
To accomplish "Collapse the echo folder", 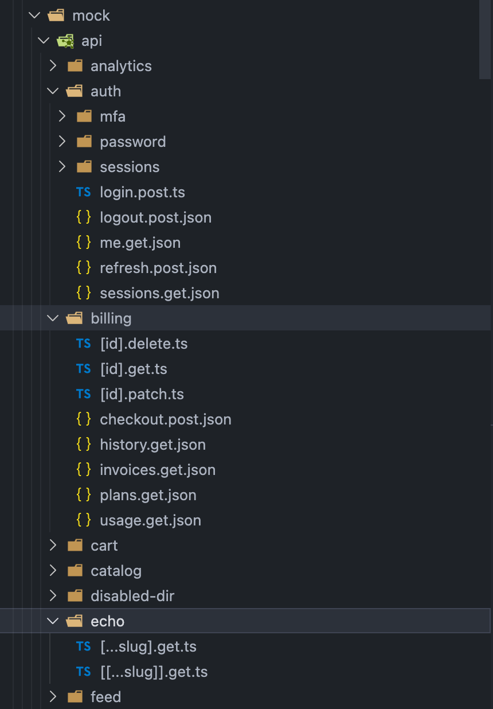I will tap(53, 621).
